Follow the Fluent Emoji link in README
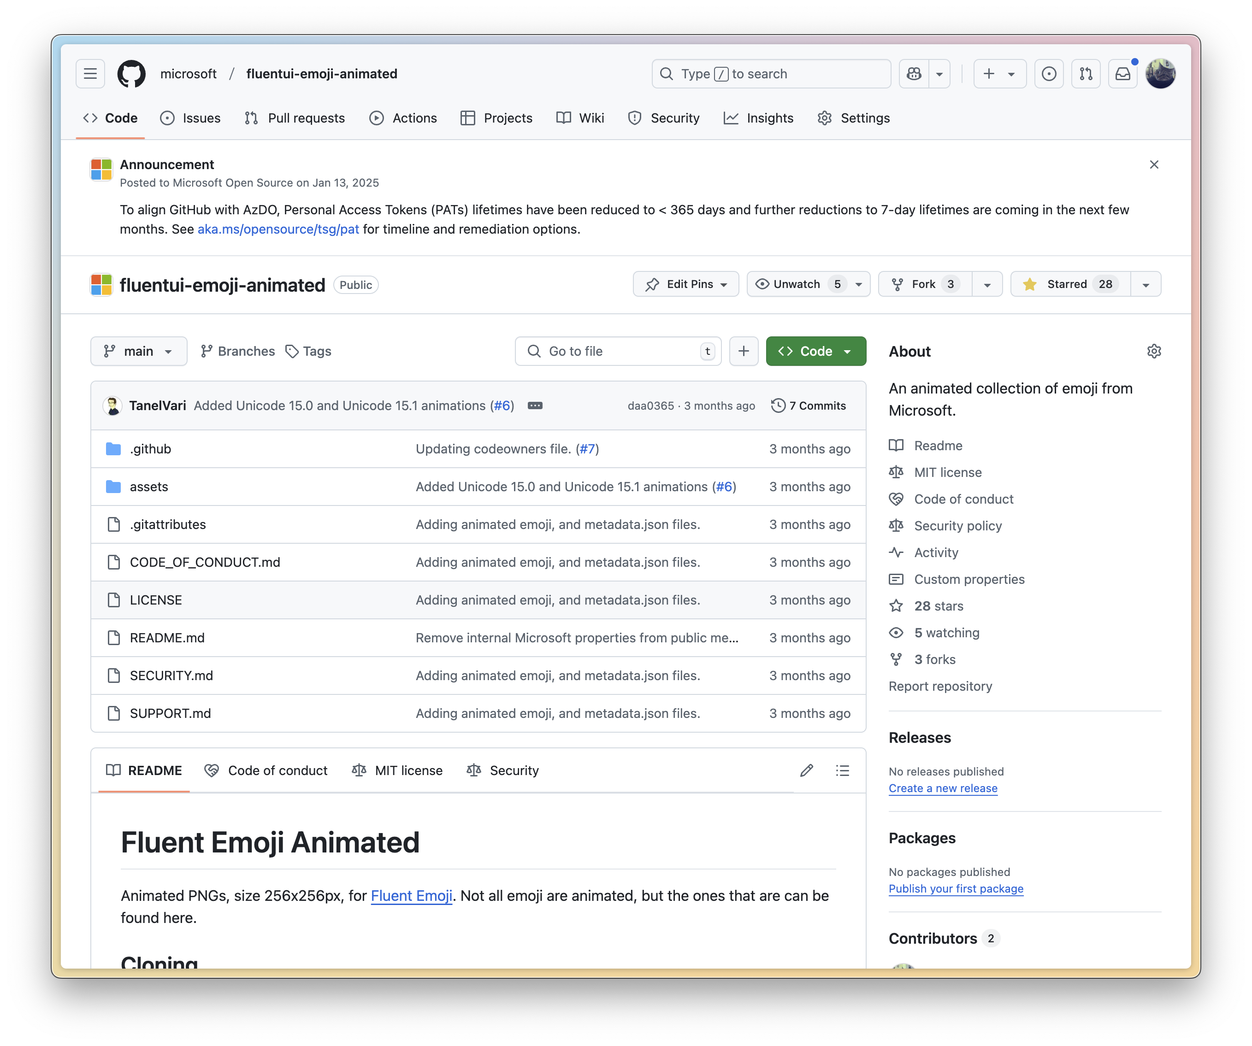 point(411,896)
